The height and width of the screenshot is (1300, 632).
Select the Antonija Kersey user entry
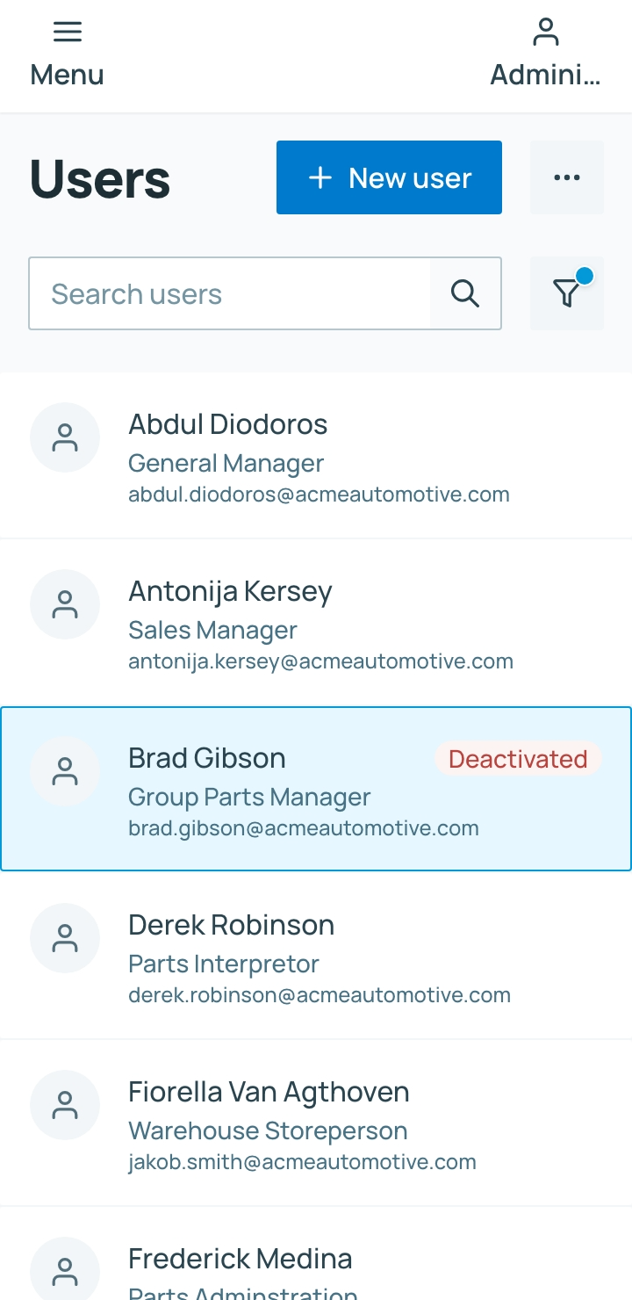[316, 622]
